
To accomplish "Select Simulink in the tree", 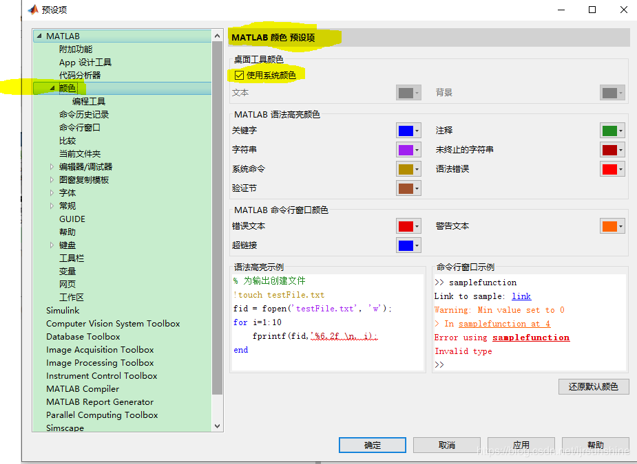I will pos(63,310).
